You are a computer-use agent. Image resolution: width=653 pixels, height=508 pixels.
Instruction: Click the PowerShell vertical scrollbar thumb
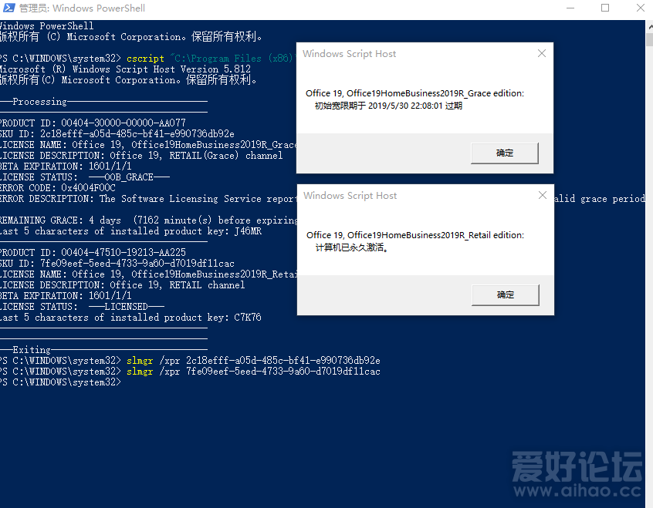(649, 40)
